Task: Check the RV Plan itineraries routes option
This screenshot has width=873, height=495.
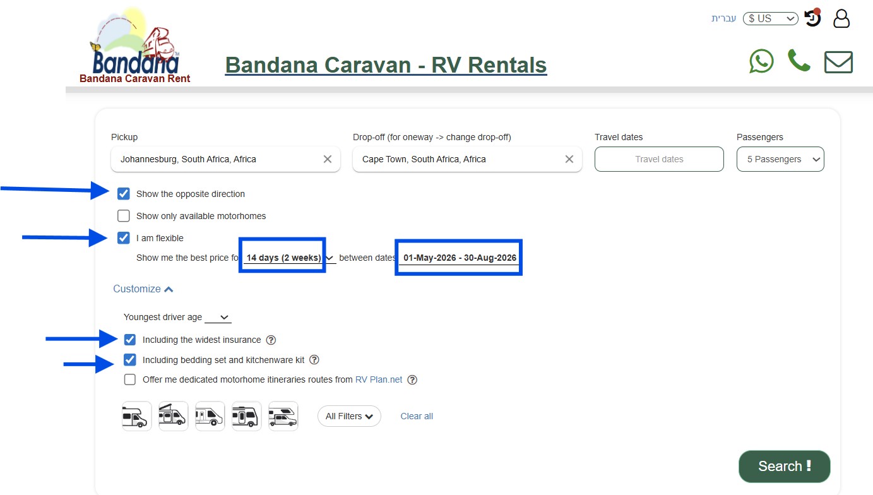Action: pyautogui.click(x=130, y=379)
